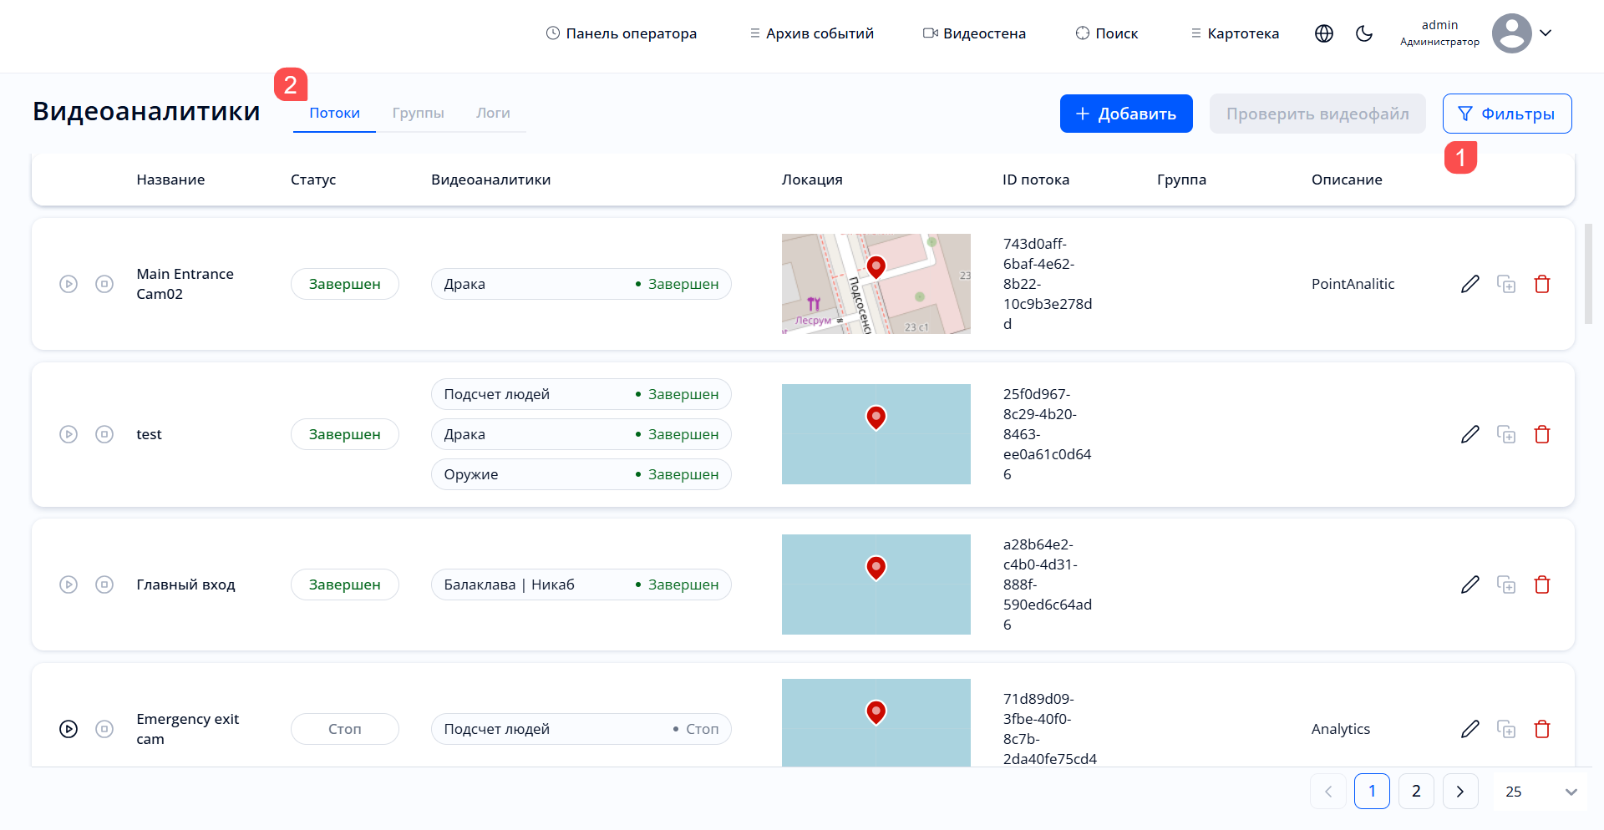
Task: Toggle dark mode with moon icon
Action: click(1363, 33)
